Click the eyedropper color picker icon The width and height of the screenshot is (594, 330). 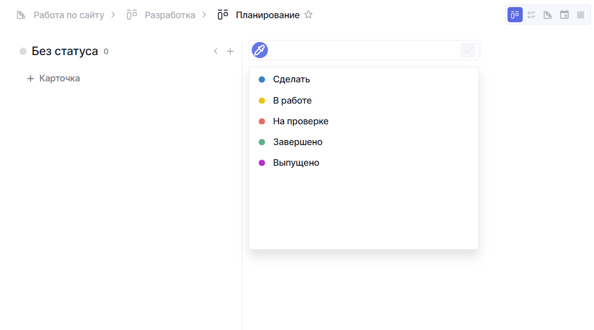pyautogui.click(x=260, y=50)
